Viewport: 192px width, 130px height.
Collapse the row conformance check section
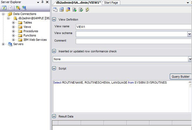[54, 51]
